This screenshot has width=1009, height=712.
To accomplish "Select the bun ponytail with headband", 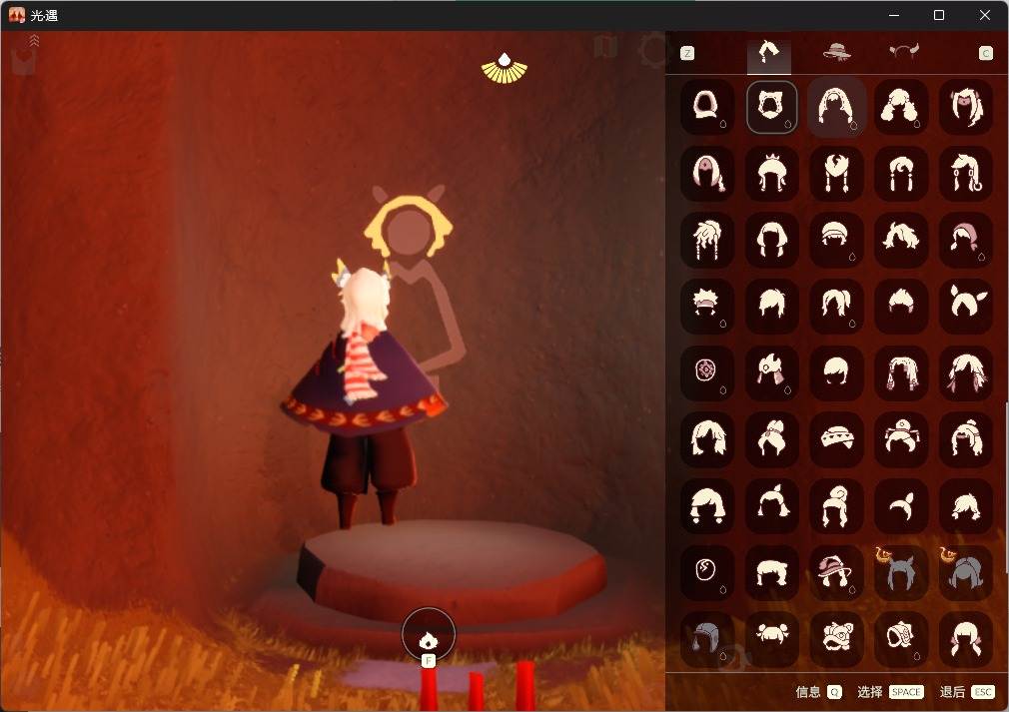I will pyautogui.click(x=966, y=439).
